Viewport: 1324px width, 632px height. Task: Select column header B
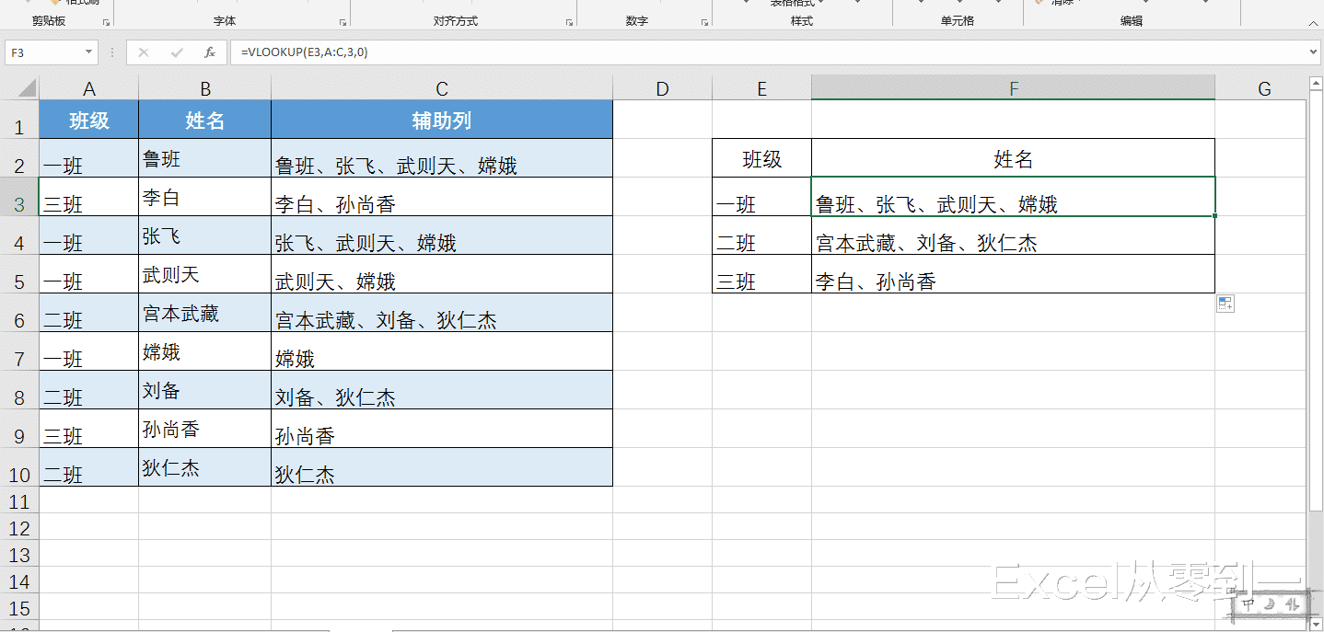pos(204,87)
